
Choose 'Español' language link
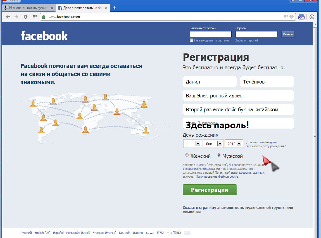[58, 233]
